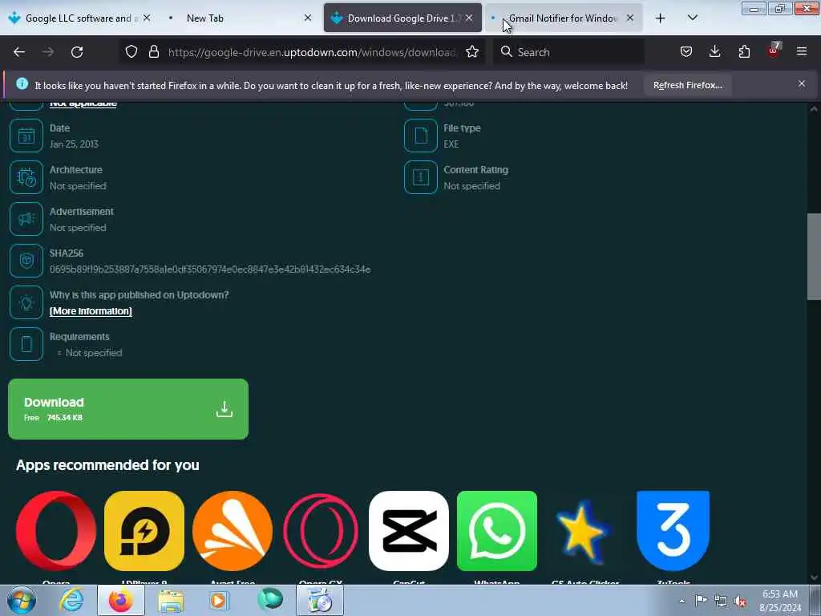Open the Firefox downloads panel icon
The width and height of the screenshot is (821, 616).
coord(714,51)
